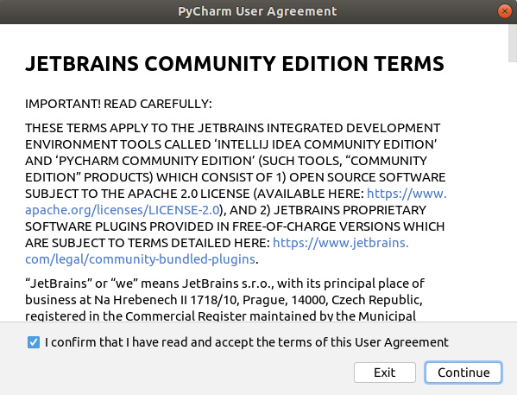Screen dimensions: 517x395
Task: Click the 'IMPORTANT! READ CAREFULLY:' line
Action: pyautogui.click(x=118, y=104)
